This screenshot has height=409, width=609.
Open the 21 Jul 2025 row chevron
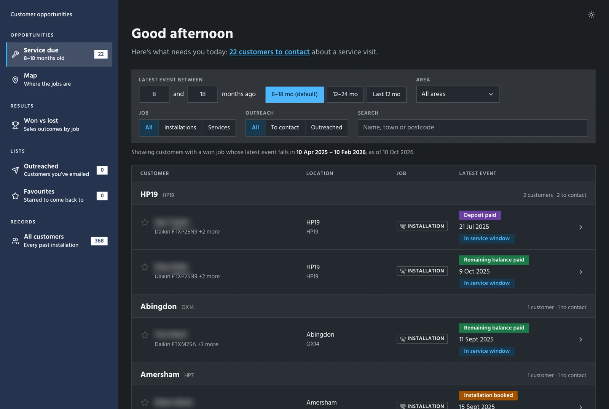[581, 227]
